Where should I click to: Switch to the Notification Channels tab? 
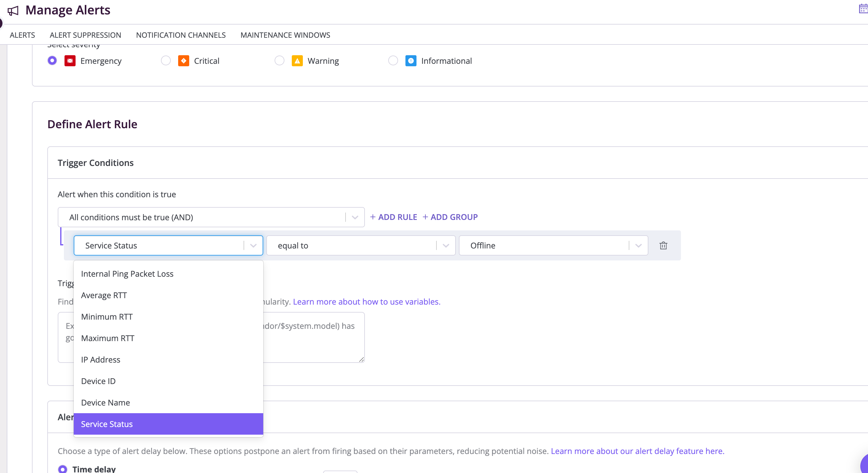tap(181, 35)
